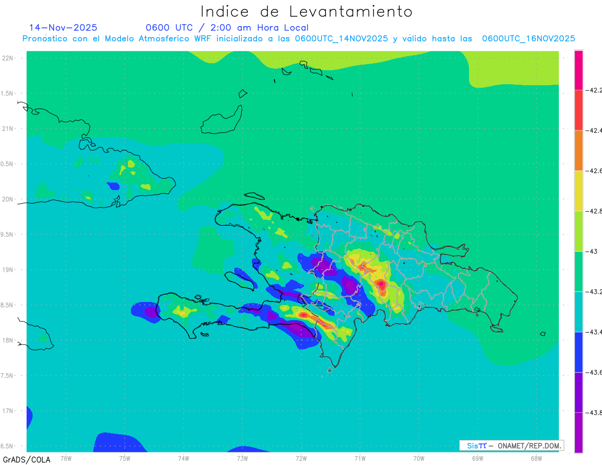The height and width of the screenshot is (465, 602).
Task: Click the '-43.8' color bar value
Action: (593, 412)
